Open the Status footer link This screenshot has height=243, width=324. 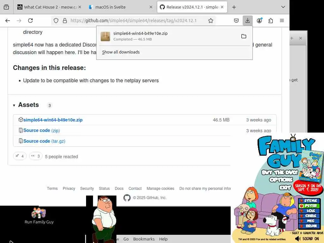coord(104,189)
